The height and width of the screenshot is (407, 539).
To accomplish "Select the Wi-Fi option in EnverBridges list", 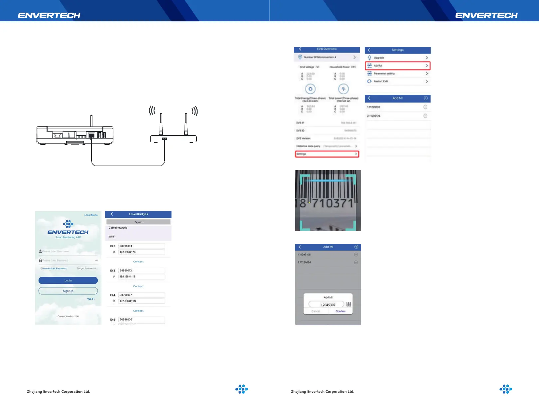I will [x=112, y=237].
